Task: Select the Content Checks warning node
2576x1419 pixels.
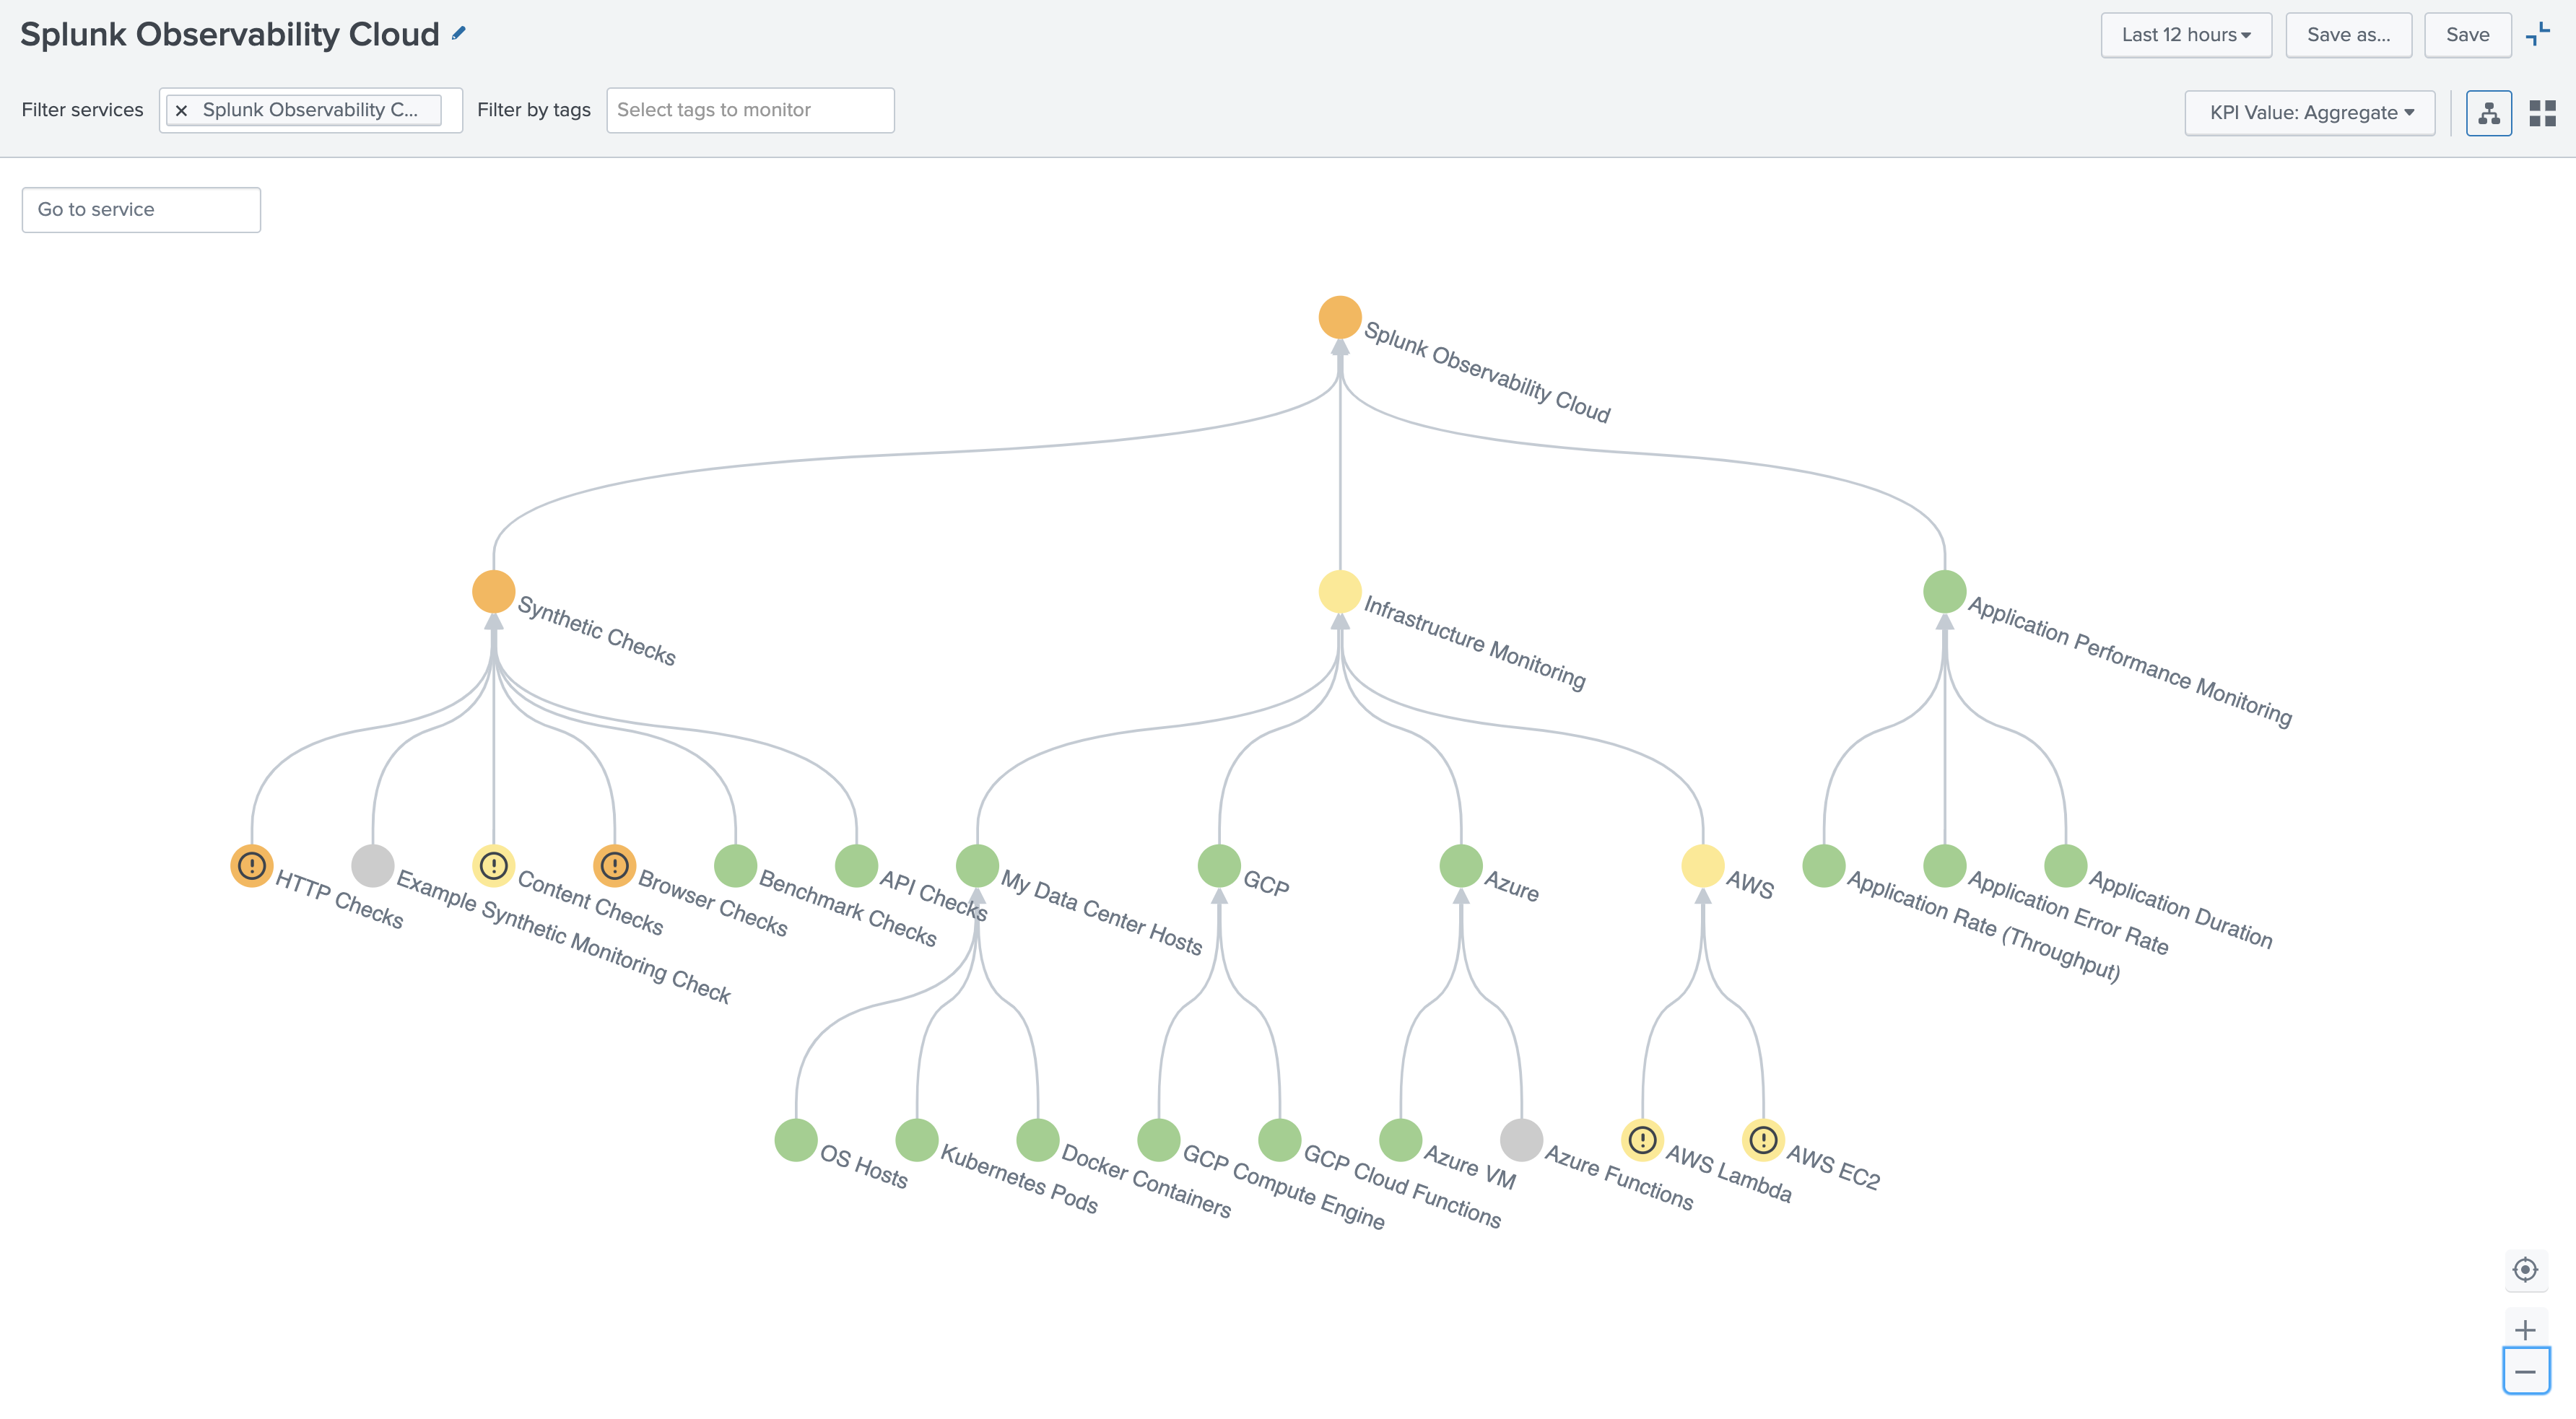Action: click(x=494, y=866)
